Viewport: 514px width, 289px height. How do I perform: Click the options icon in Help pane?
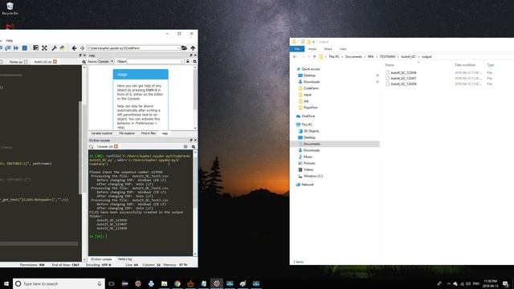click(194, 61)
